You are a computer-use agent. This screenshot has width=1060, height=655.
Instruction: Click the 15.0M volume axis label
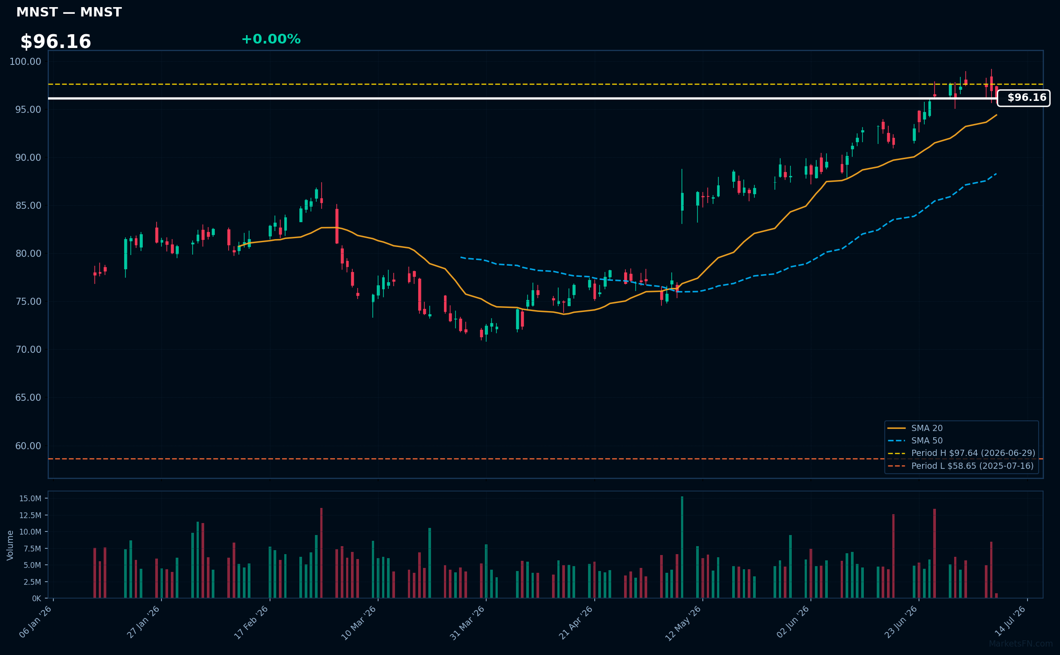[x=30, y=499]
